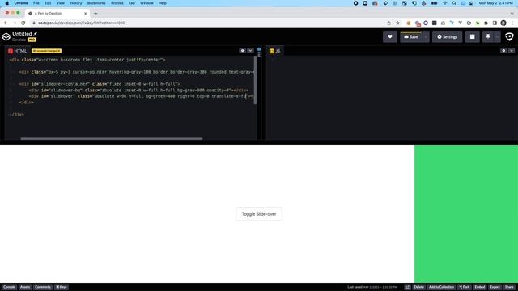518x291 pixels.
Task: Select the HTML editor tab
Action: (x=17, y=51)
